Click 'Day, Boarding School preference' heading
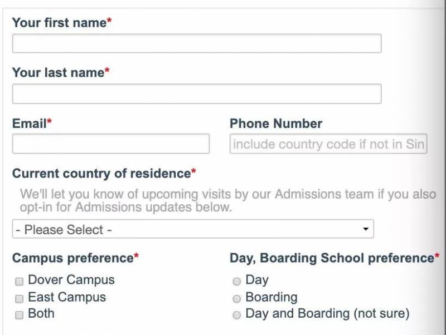446x335 pixels. pos(332,258)
